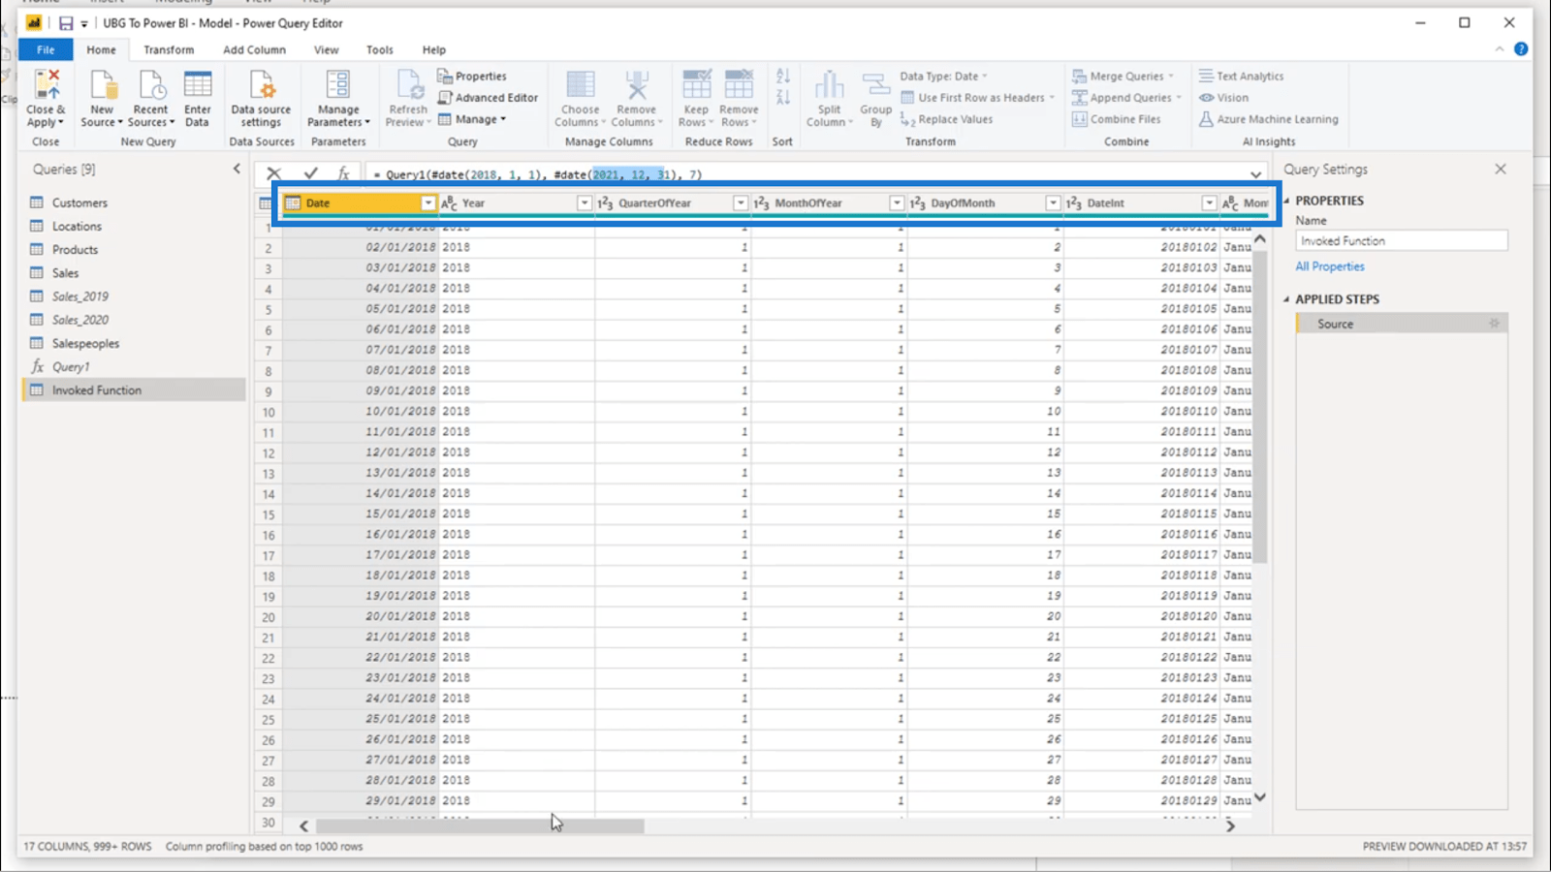
Task: Sort descending with the Z-A icon
Action: click(x=783, y=97)
